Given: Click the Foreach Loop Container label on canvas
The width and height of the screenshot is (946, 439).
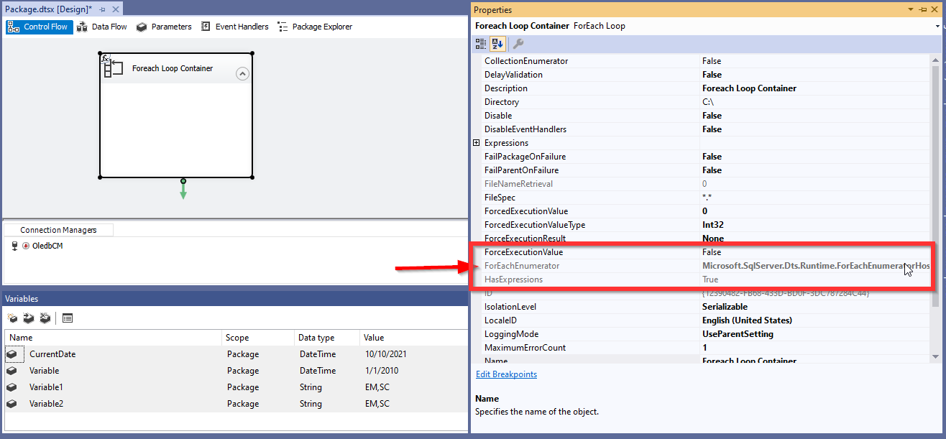Looking at the screenshot, I should [x=173, y=68].
